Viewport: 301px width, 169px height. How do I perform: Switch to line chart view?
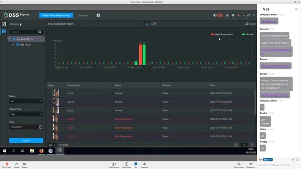[154, 24]
